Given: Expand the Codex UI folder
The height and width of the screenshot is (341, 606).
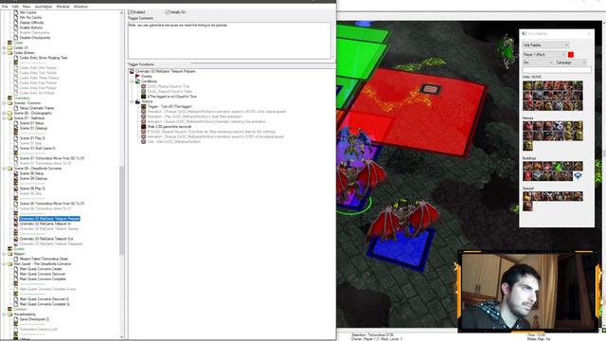Looking at the screenshot, I should tap(4, 48).
